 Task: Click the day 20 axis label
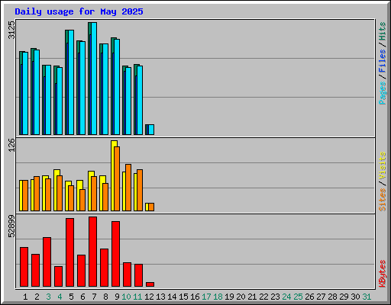click(241, 297)
